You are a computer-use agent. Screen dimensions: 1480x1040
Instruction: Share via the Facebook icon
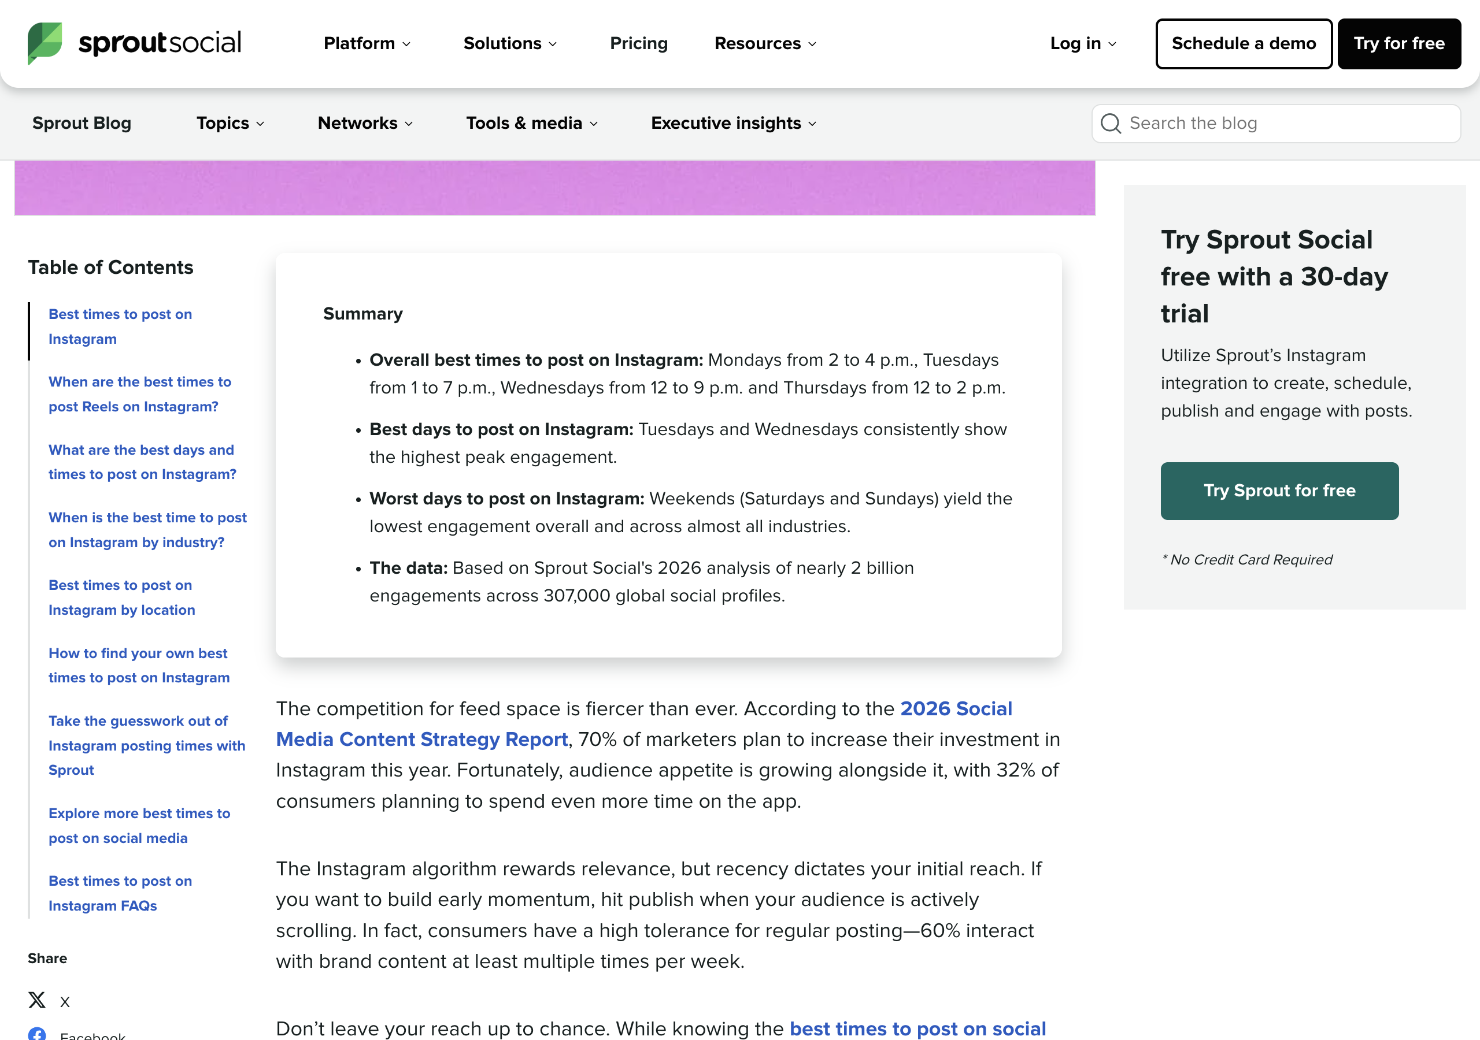click(x=38, y=1034)
